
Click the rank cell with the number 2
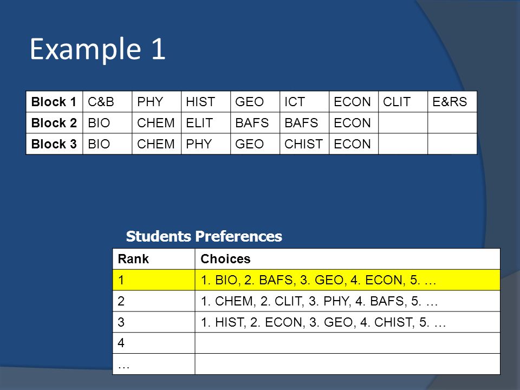[x=153, y=301]
